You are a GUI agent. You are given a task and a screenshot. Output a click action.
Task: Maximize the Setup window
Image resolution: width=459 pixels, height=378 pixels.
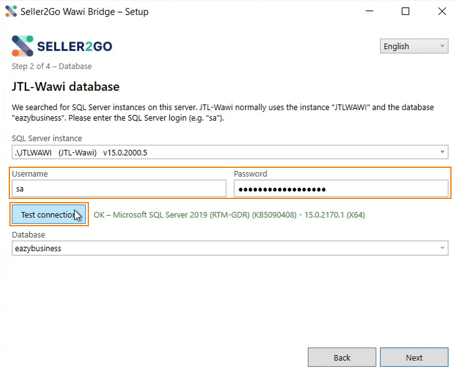tap(406, 11)
